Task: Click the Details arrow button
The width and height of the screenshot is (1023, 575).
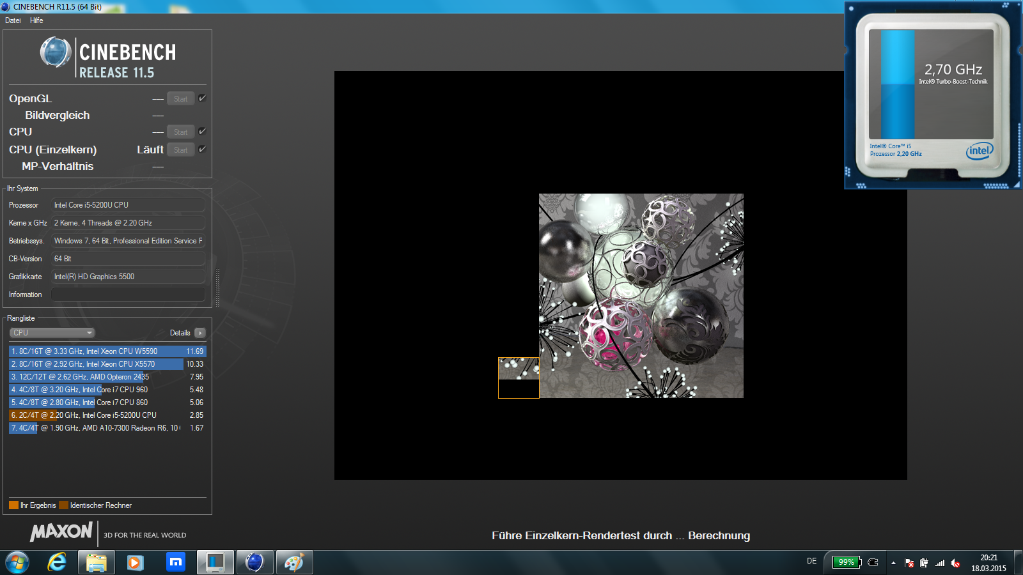Action: (x=200, y=333)
